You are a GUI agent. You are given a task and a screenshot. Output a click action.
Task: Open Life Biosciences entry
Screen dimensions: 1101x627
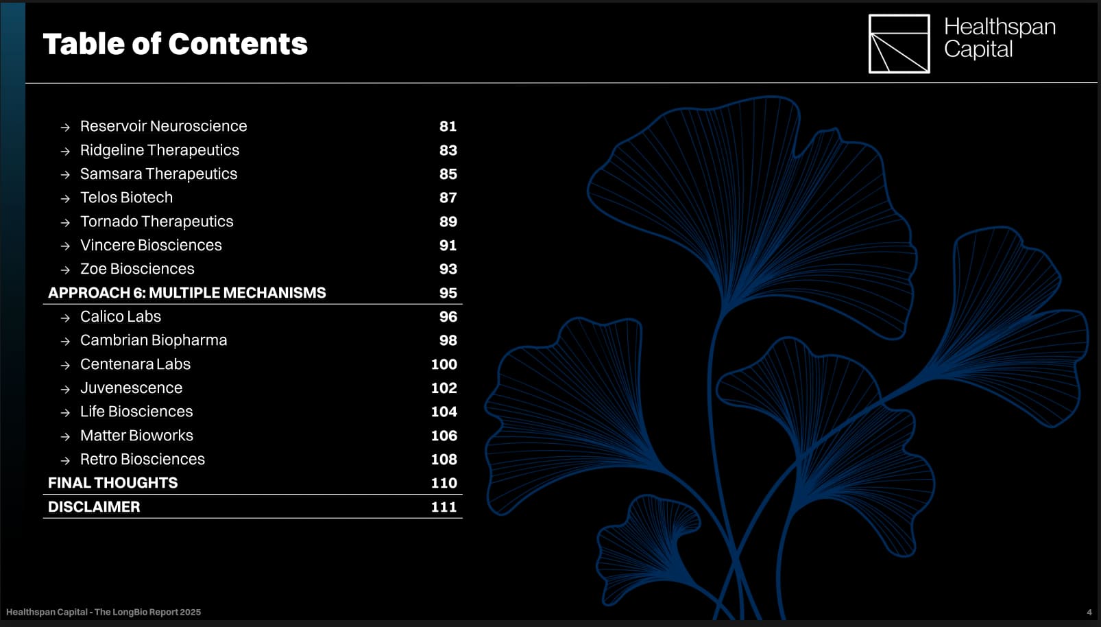coord(136,412)
